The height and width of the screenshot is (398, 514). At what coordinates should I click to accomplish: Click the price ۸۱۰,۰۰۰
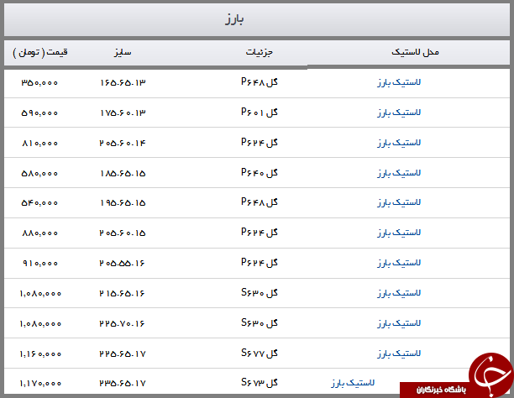click(39, 143)
